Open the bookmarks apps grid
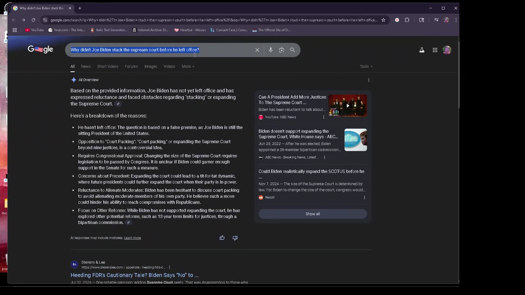 point(15,30)
